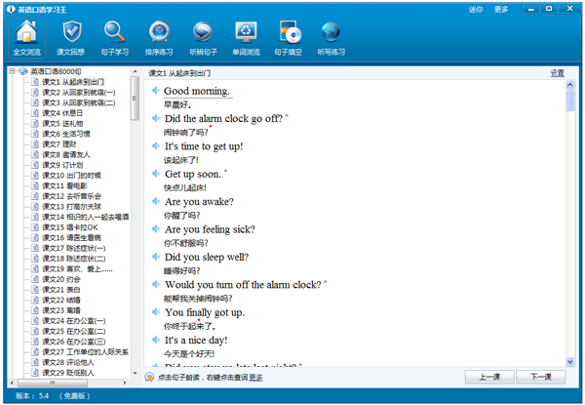Open the 设置 settings link
Screen dimensions: 585x405
pos(558,73)
